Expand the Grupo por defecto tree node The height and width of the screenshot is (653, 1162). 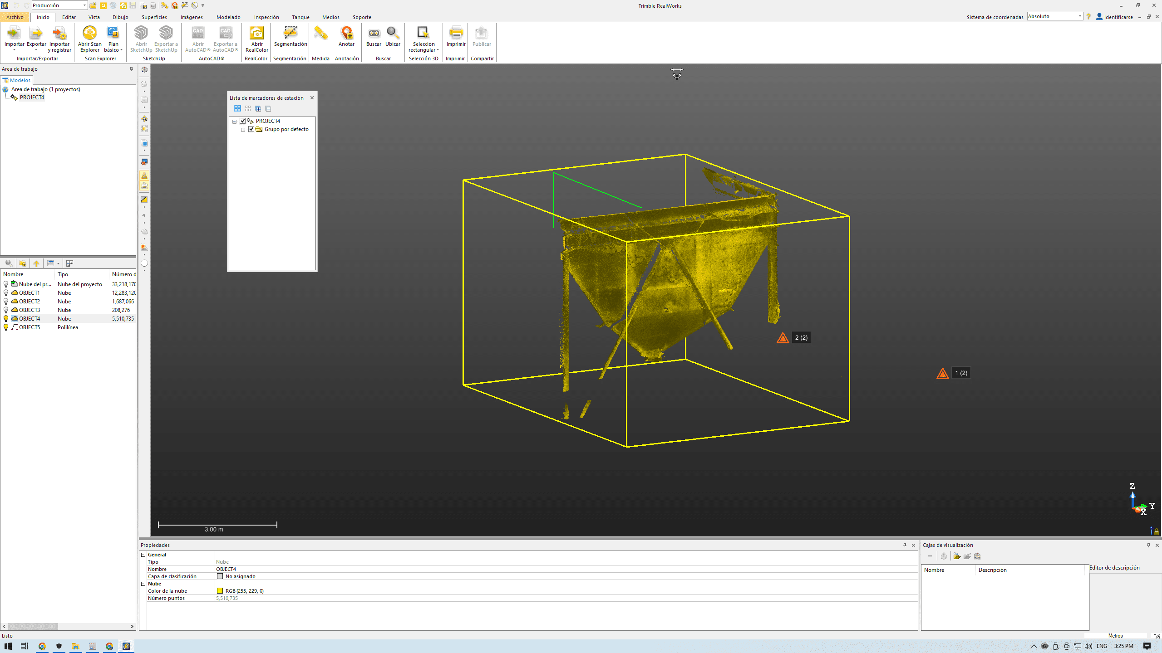click(243, 130)
